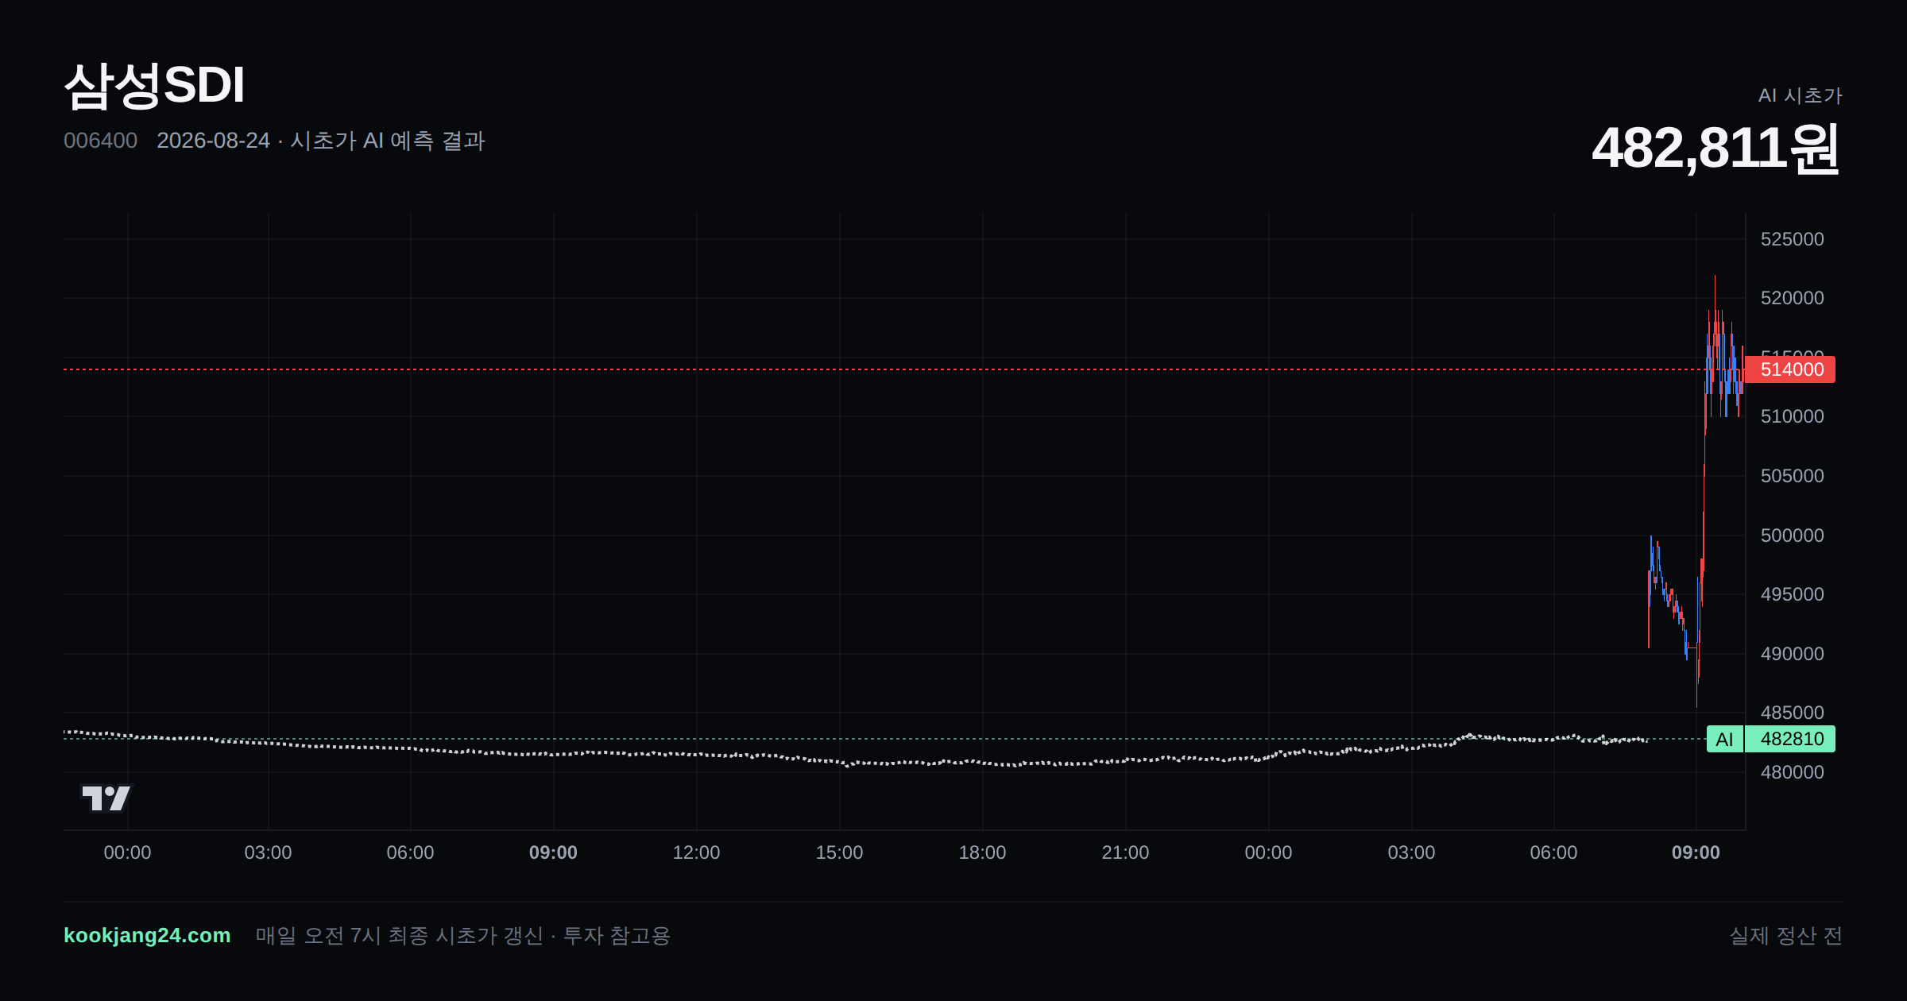Click the 480000 price axis label
The height and width of the screenshot is (1001, 1907).
pyautogui.click(x=1792, y=772)
